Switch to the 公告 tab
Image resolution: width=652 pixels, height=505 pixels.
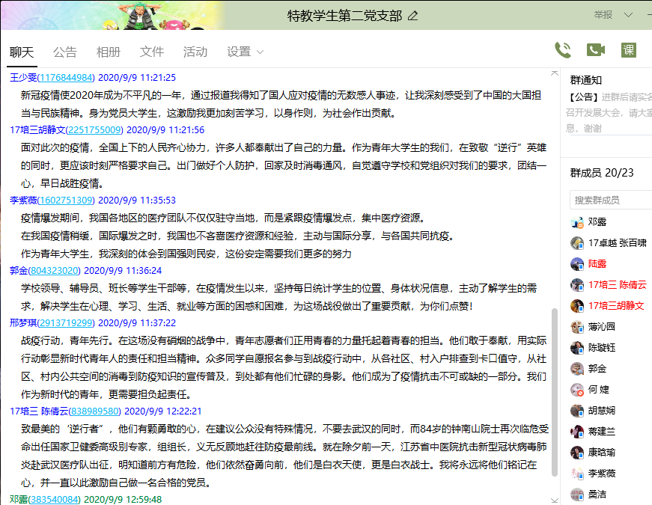coord(65,52)
